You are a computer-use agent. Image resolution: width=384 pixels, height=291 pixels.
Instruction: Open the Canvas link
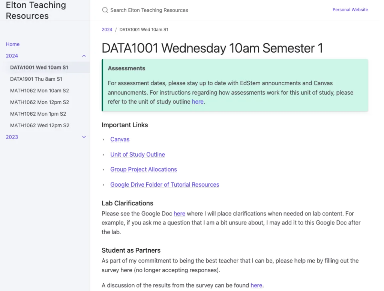pos(120,139)
